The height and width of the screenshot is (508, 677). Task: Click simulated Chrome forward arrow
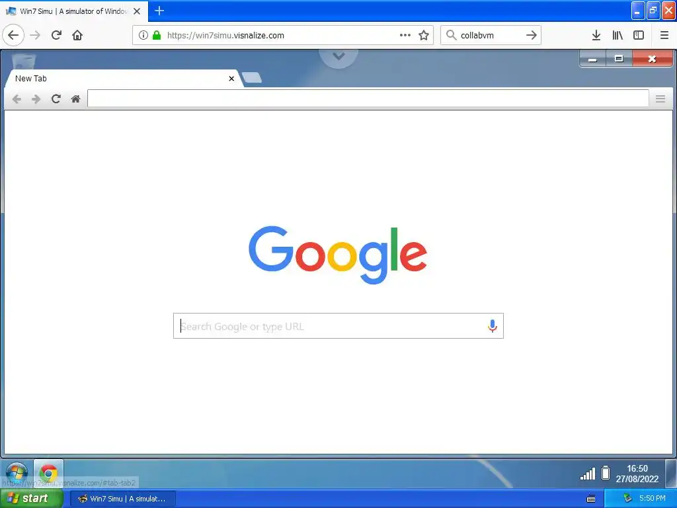click(x=36, y=99)
